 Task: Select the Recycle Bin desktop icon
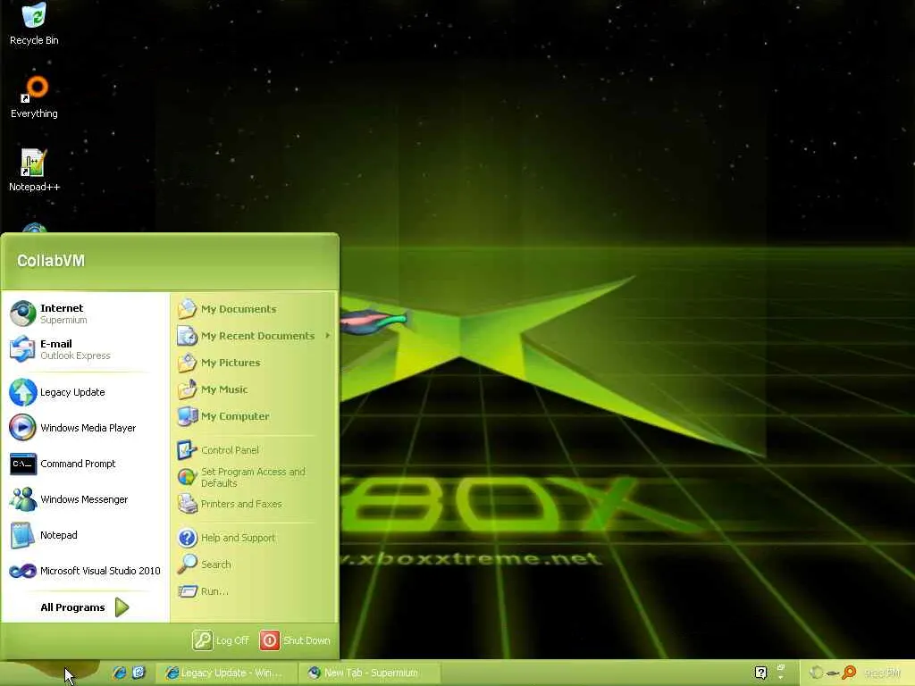click(x=34, y=24)
